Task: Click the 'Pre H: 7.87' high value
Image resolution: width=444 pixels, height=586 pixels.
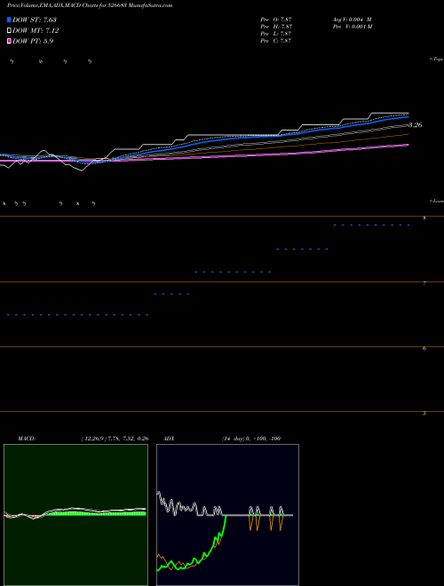Action: tap(276, 27)
